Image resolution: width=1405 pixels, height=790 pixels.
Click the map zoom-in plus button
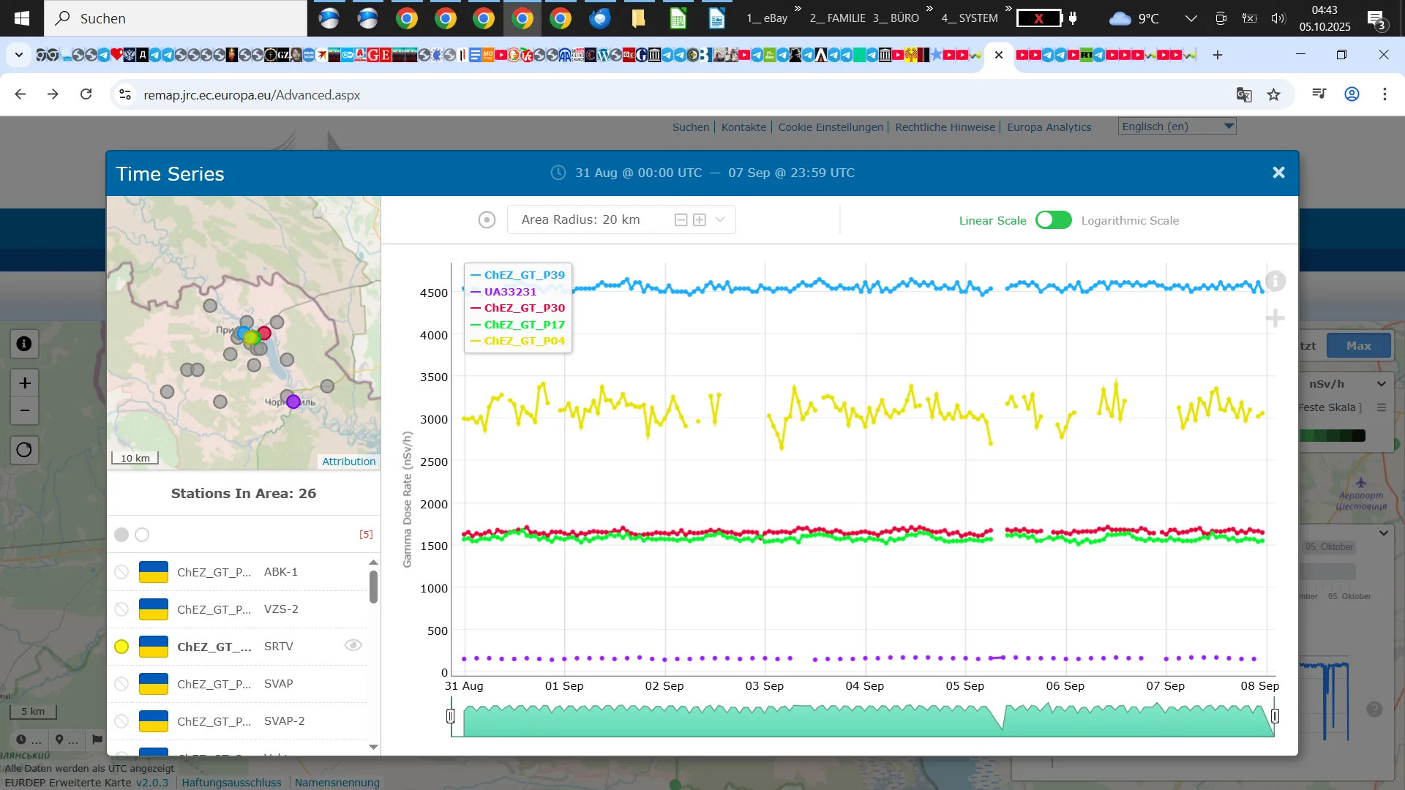click(x=25, y=383)
